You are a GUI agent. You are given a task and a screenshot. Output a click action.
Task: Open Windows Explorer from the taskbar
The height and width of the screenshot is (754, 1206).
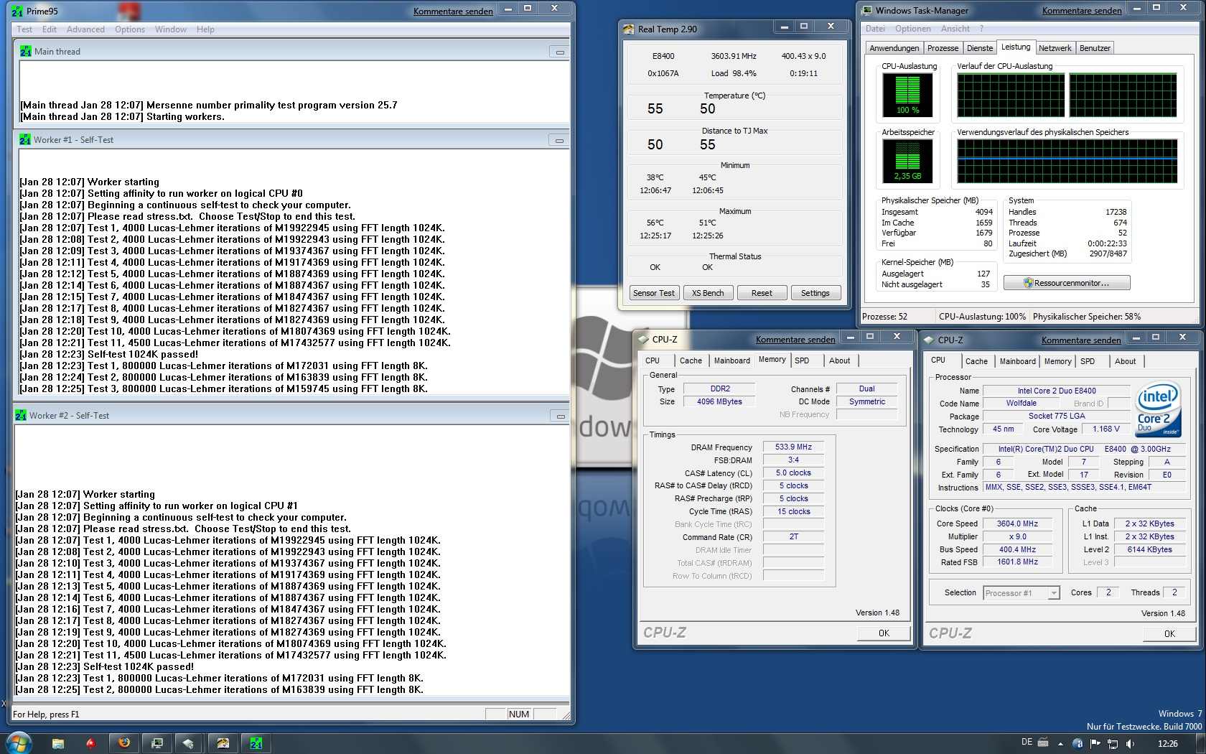point(58,743)
